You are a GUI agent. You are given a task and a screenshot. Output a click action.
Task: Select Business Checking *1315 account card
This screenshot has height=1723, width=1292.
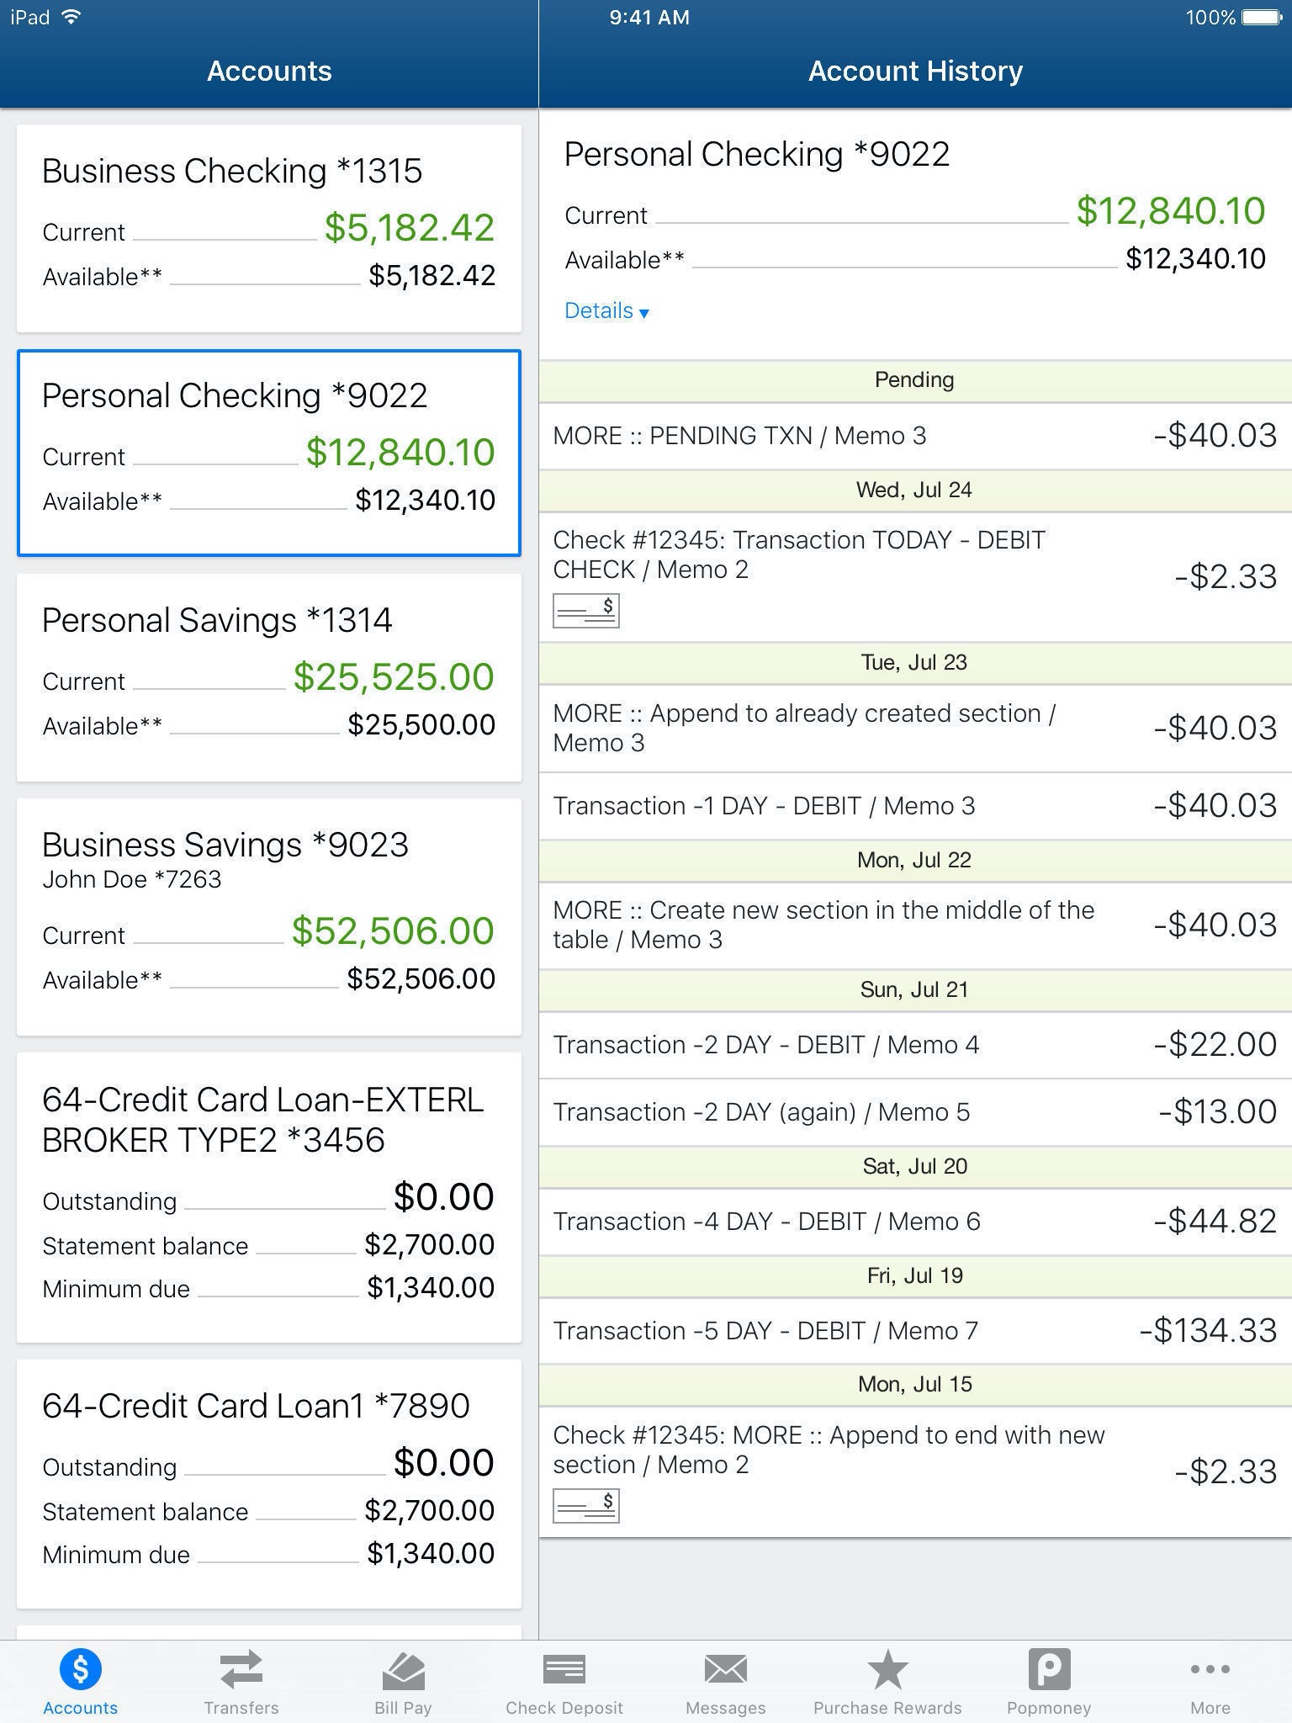coord(269,228)
